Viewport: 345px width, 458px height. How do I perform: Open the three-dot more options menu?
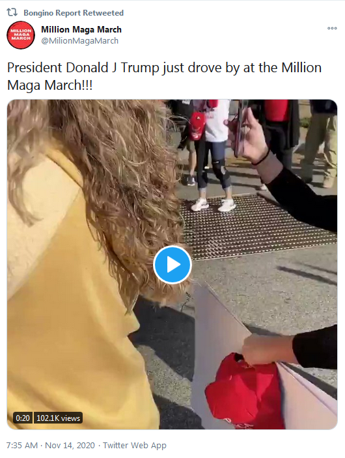(332, 29)
